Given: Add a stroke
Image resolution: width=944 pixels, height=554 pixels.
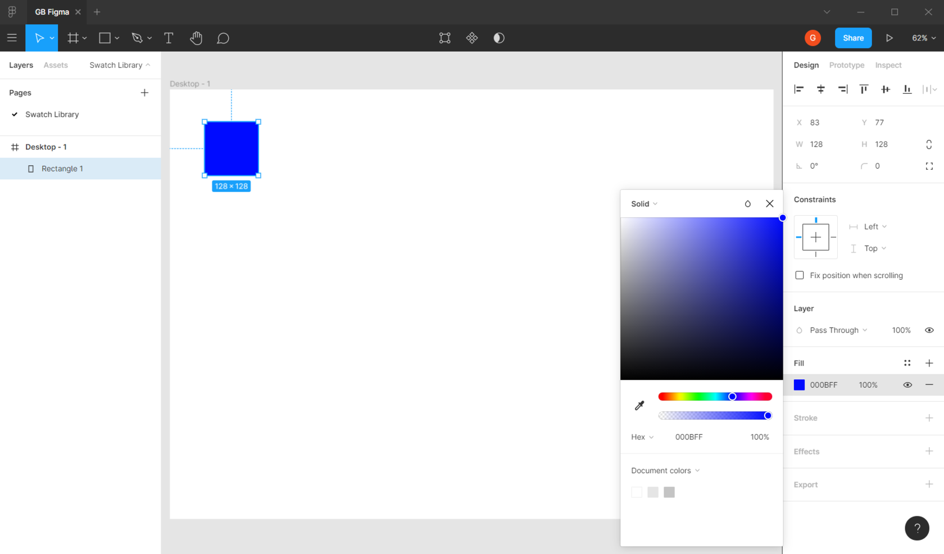Looking at the screenshot, I should click(x=929, y=417).
